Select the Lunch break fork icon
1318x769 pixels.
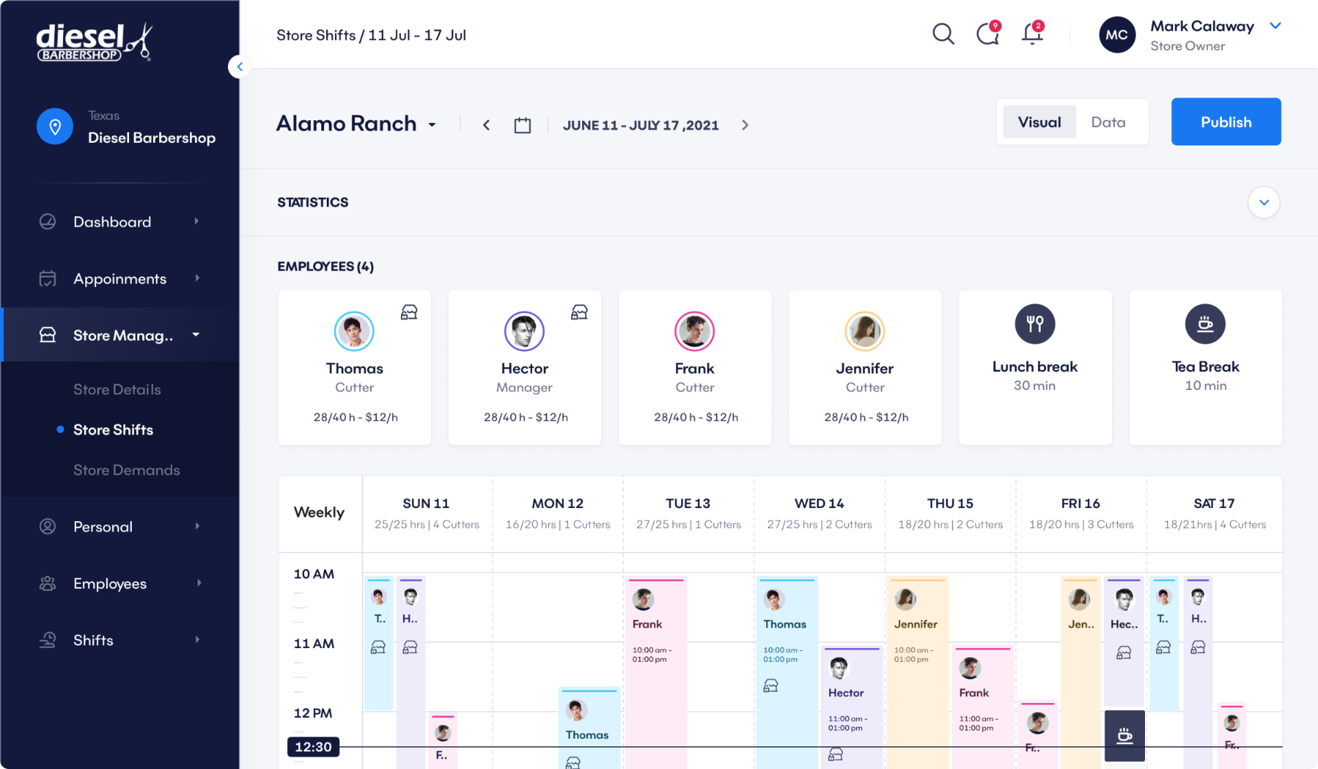[x=1034, y=324]
